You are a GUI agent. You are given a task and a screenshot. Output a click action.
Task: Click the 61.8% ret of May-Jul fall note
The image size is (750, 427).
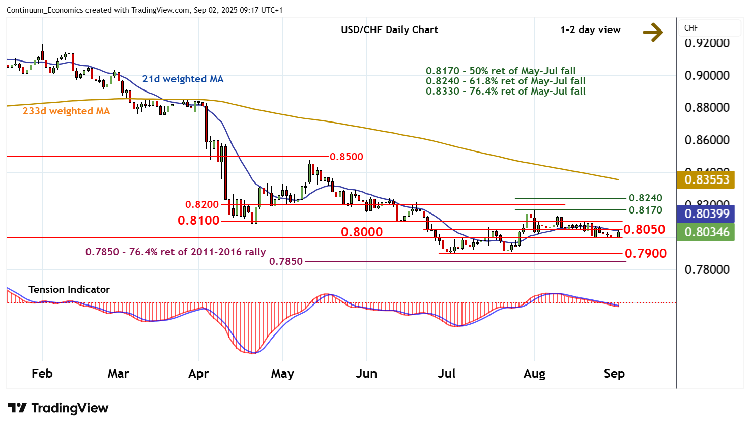506,81
